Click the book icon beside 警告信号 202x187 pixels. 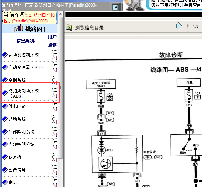(x=5, y=170)
